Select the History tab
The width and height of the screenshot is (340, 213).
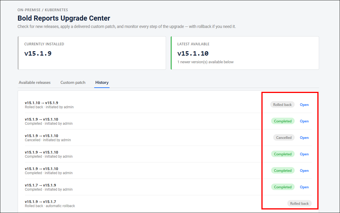click(102, 83)
